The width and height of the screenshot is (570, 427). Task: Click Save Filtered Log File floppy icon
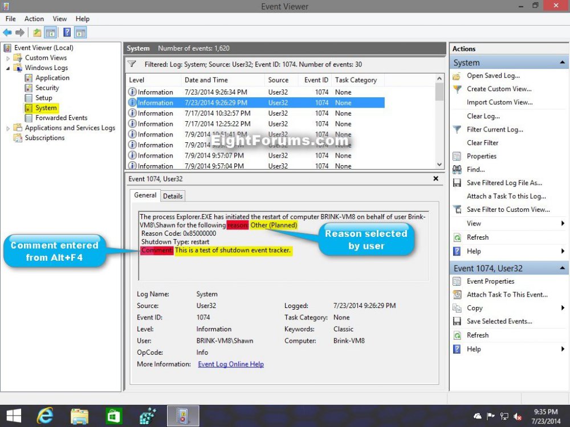pos(457,183)
